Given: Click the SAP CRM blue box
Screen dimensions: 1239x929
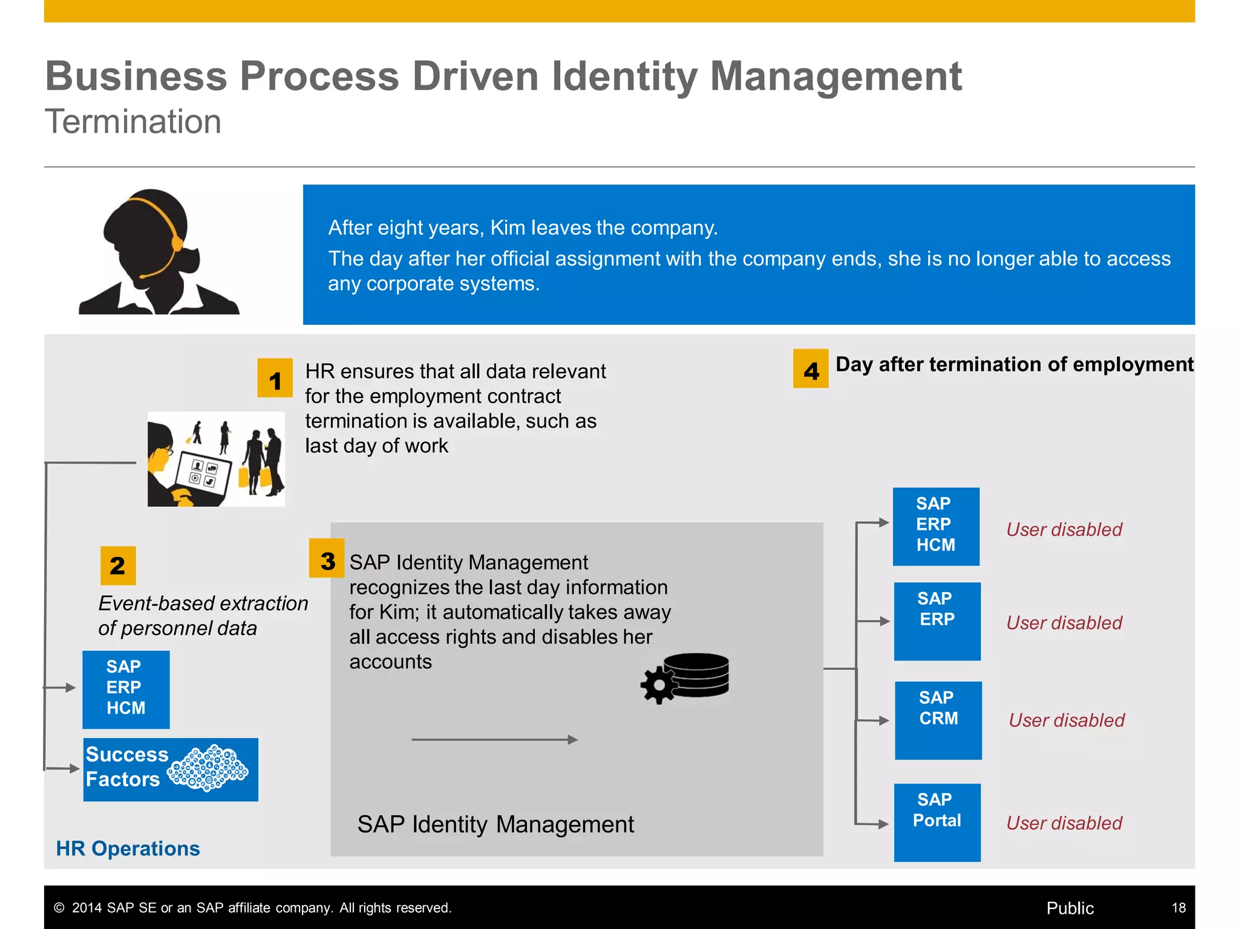Looking at the screenshot, I should [938, 720].
